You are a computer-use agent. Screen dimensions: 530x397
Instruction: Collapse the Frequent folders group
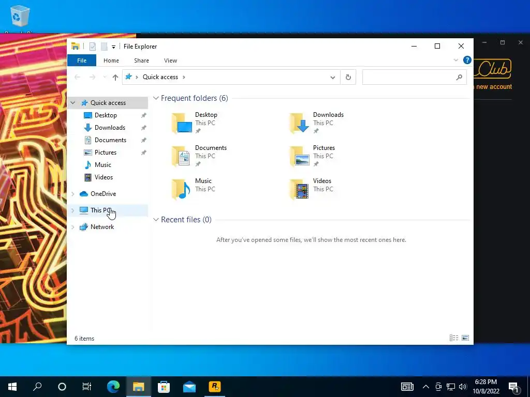[156, 98]
